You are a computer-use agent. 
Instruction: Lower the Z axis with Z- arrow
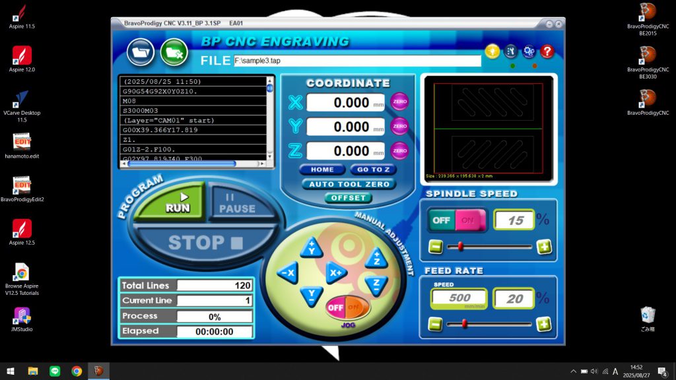(x=376, y=285)
